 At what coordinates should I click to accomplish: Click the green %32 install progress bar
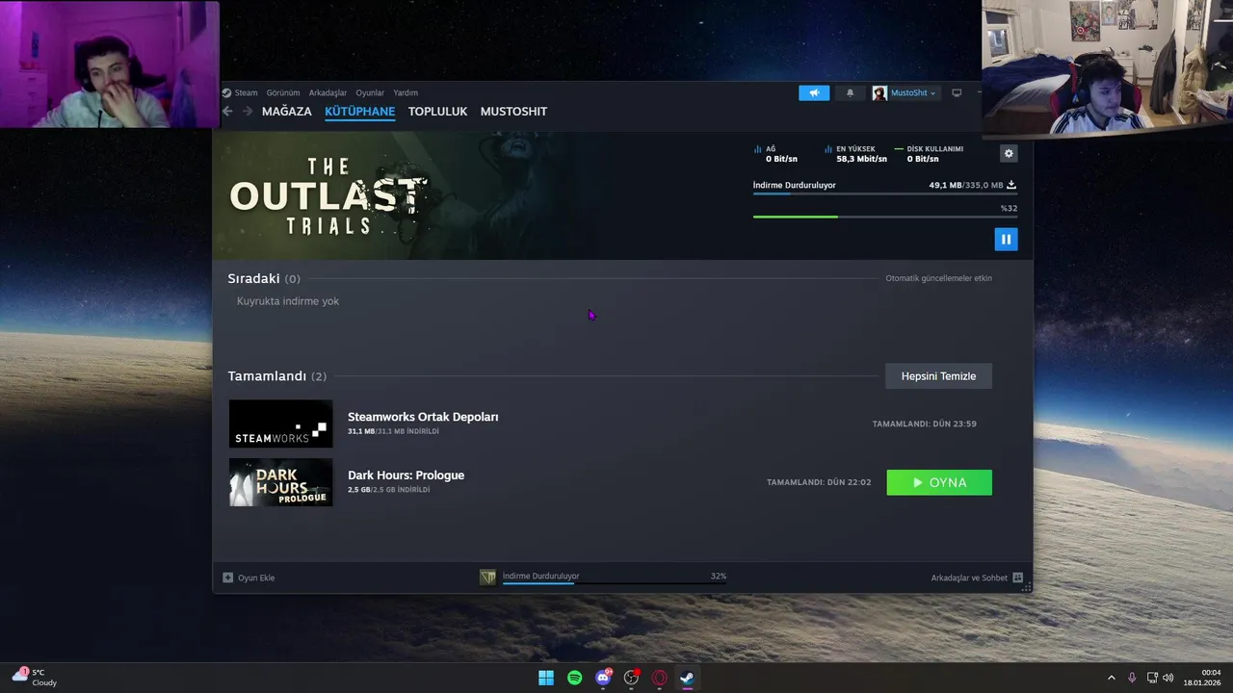click(x=885, y=217)
